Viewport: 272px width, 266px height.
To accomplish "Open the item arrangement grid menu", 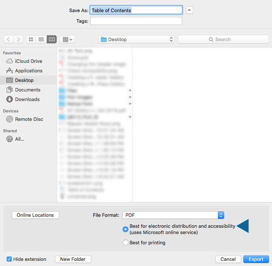I will (x=67, y=39).
